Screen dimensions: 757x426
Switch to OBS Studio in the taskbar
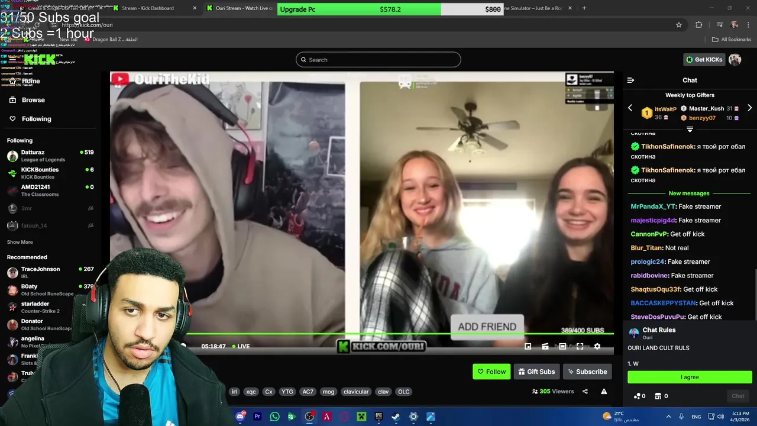click(309, 417)
